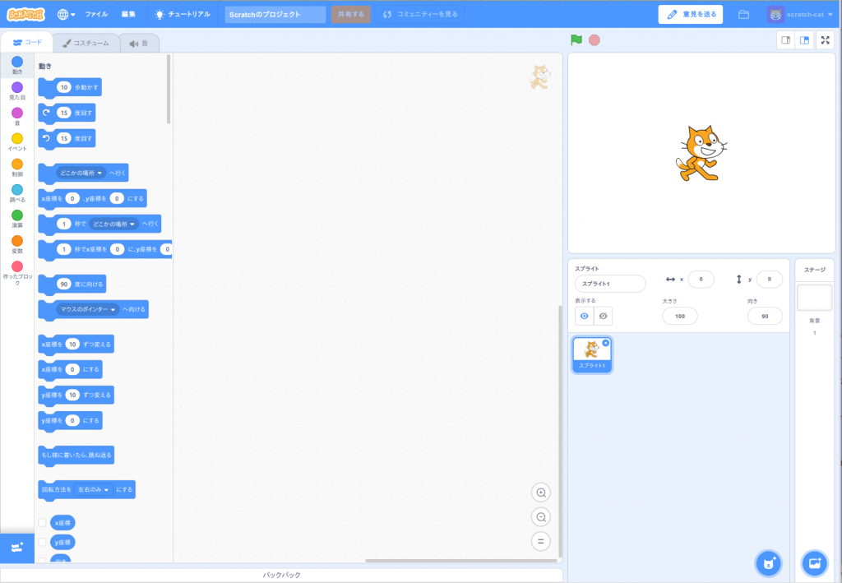Click the choose a sprite cat button
This screenshot has height=583, width=842.
point(769,563)
